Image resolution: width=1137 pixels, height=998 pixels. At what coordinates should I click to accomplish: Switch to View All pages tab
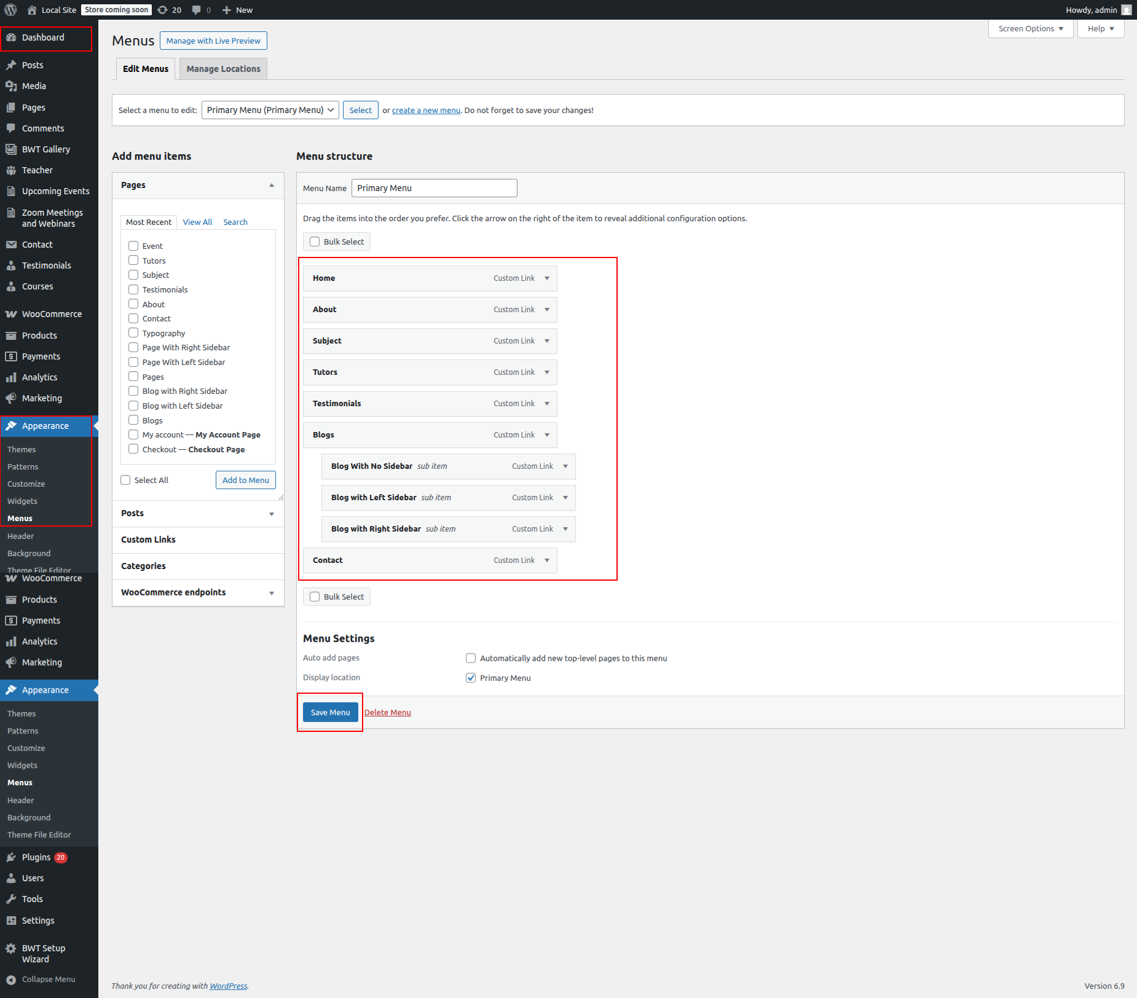pyautogui.click(x=197, y=222)
